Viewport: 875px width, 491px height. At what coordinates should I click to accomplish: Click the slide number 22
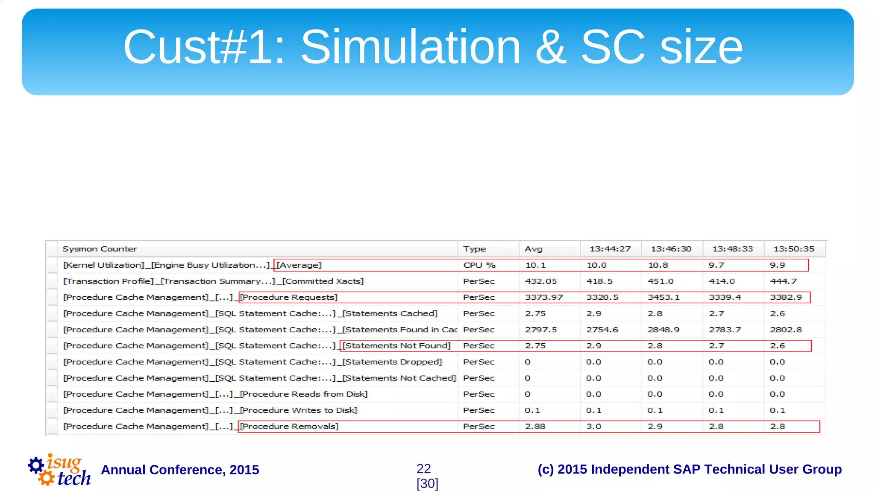pyautogui.click(x=424, y=469)
